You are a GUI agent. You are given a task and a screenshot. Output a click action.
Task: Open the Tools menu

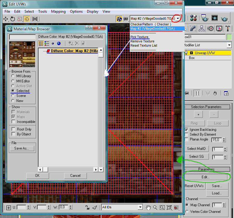[x=43, y=12]
